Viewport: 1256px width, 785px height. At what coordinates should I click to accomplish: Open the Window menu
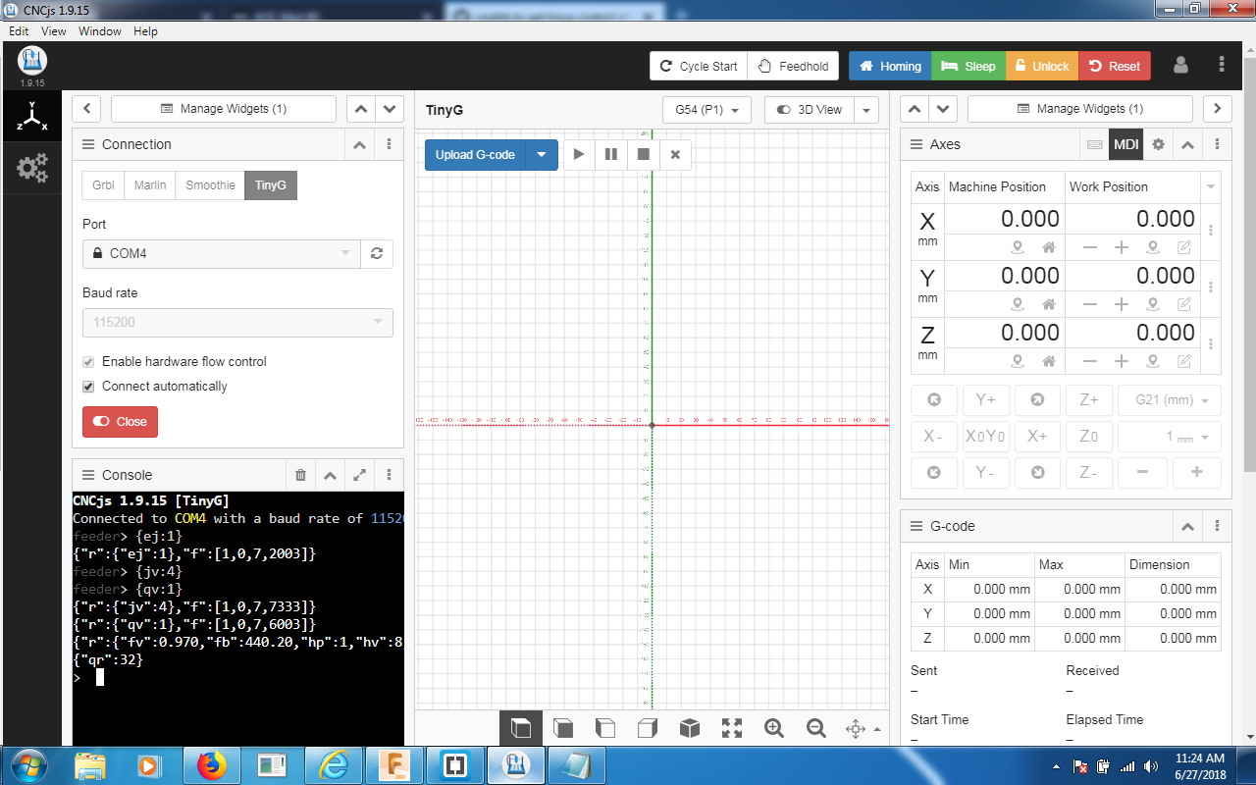(x=100, y=31)
